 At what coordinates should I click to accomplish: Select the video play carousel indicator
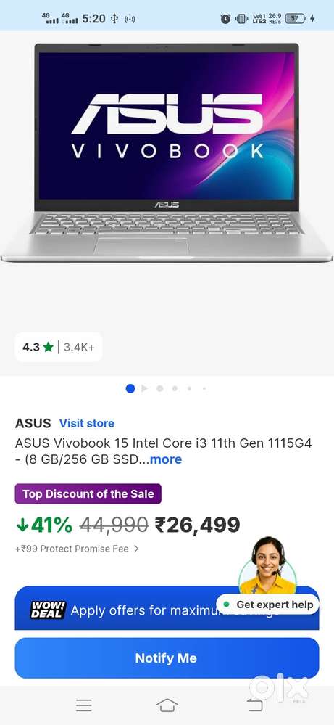[x=144, y=388]
